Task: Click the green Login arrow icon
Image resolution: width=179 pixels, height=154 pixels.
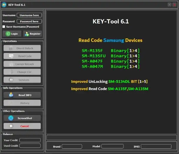Action: tap(8, 34)
